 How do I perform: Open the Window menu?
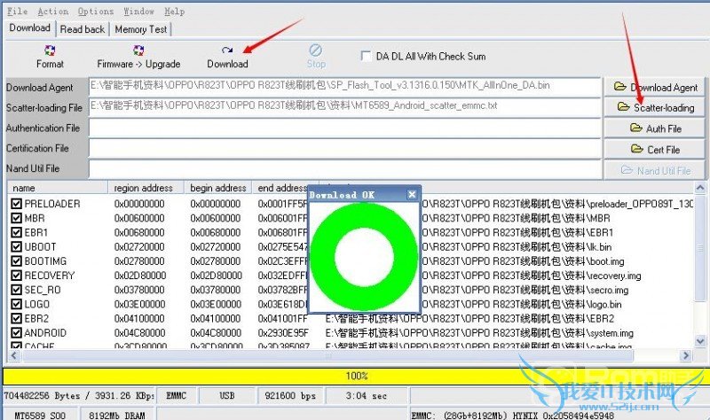(138, 12)
